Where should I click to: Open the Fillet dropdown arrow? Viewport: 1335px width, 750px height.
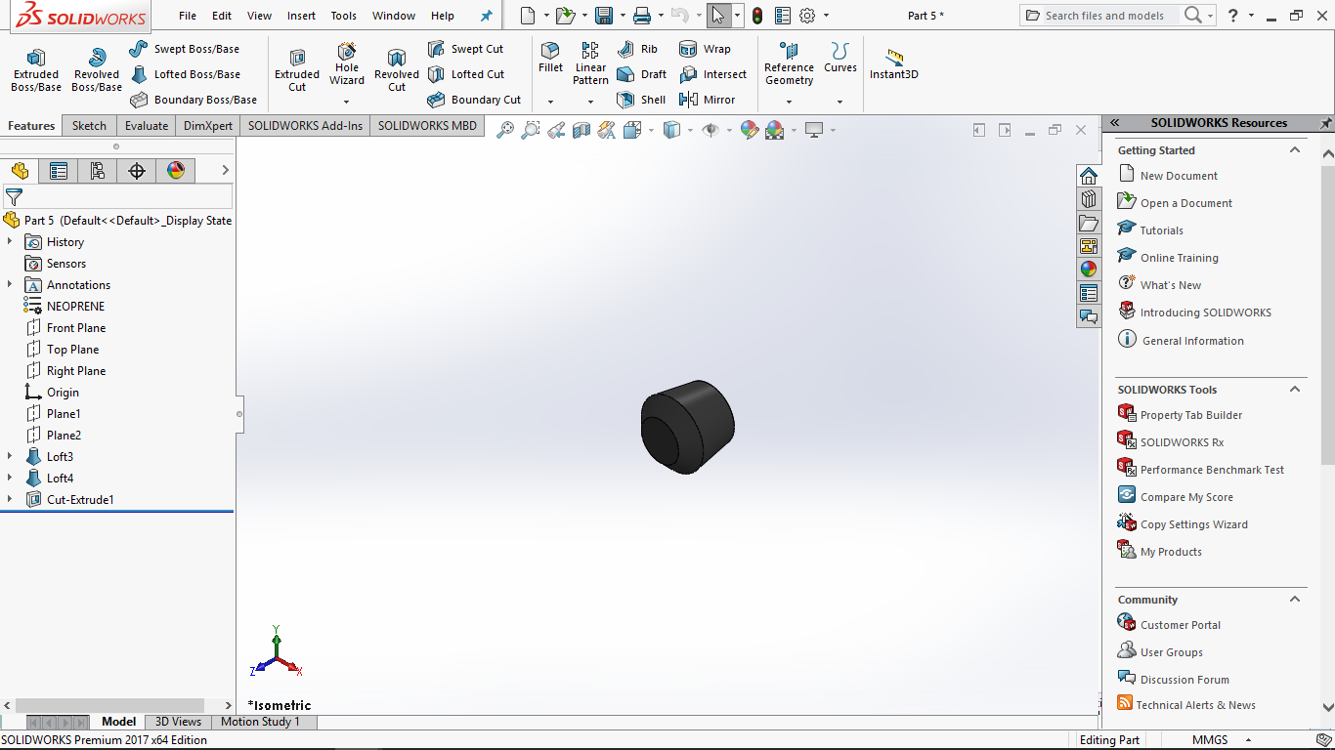551,102
